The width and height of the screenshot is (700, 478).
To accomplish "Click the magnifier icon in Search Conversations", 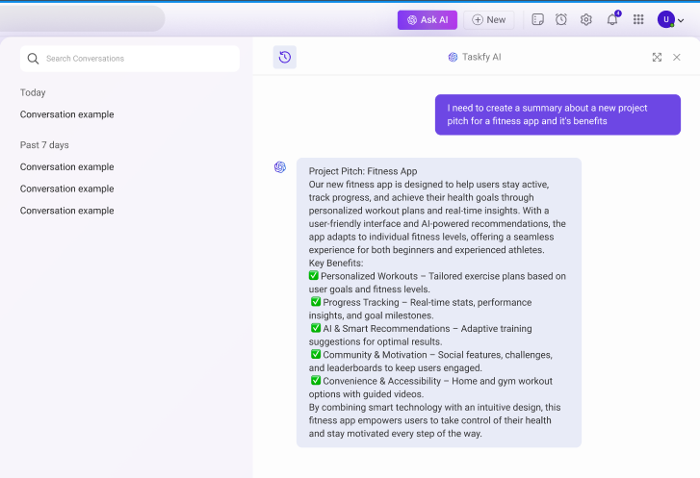I will pyautogui.click(x=33, y=59).
